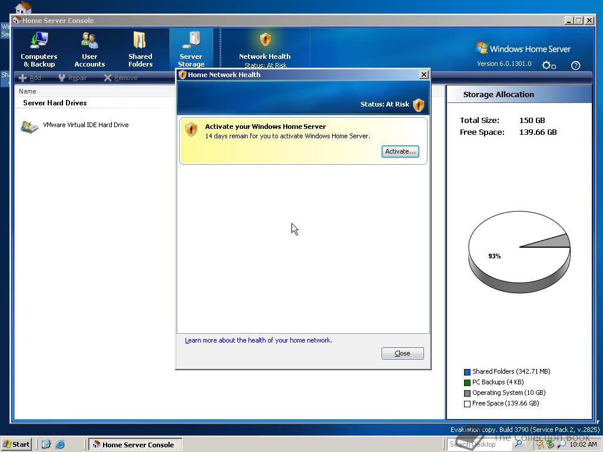Click the Home Server Console title bar icon
This screenshot has width=603, height=452.
click(17, 21)
